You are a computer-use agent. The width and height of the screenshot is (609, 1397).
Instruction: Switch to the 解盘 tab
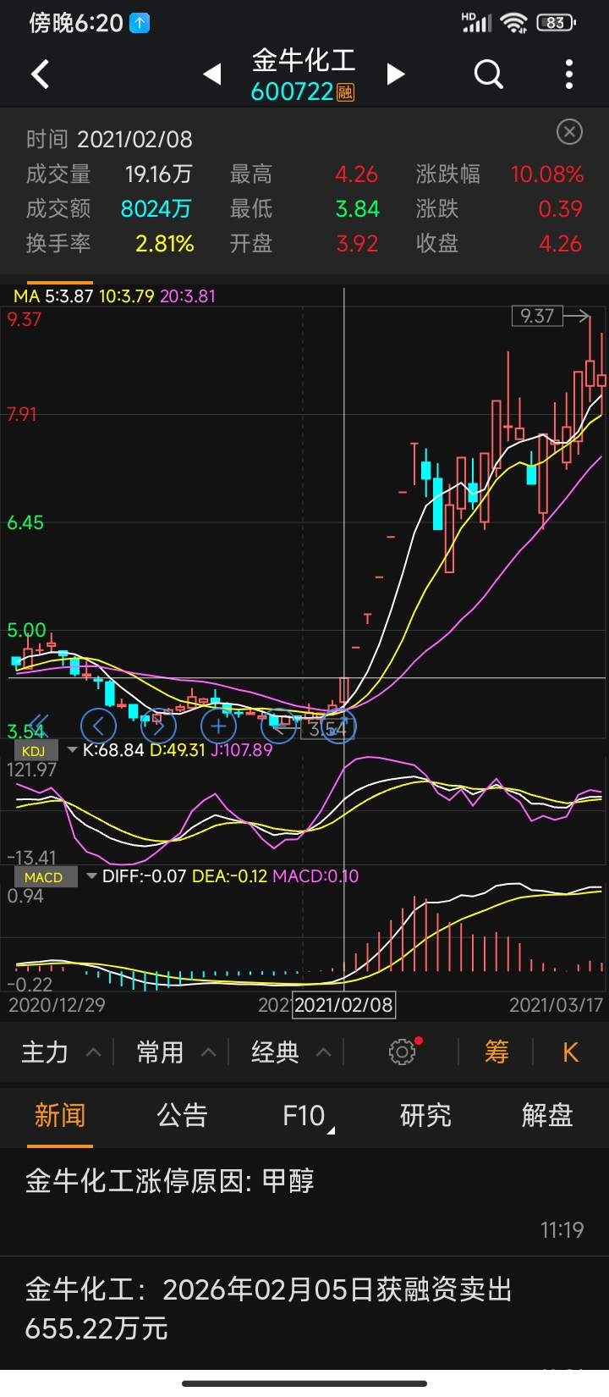coord(547,1115)
